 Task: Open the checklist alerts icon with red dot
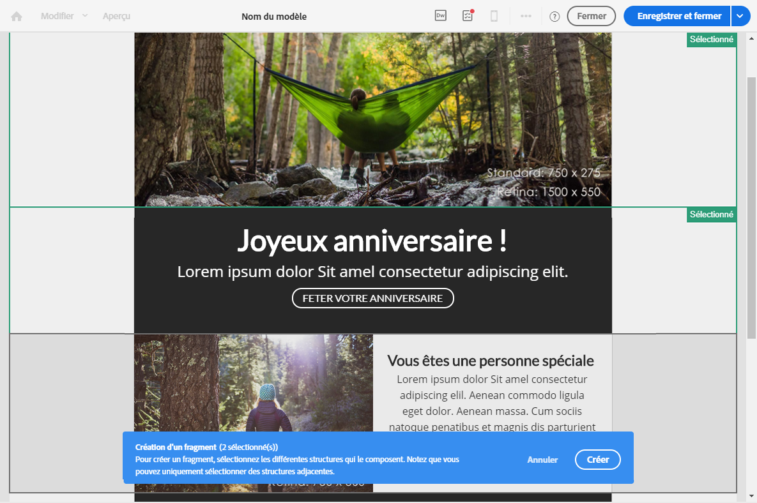[468, 15]
